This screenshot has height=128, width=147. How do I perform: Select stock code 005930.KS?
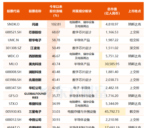click(13, 112)
